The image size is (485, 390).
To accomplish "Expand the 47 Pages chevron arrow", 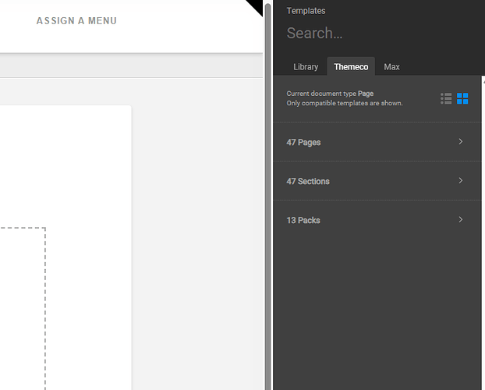I will 460,142.
